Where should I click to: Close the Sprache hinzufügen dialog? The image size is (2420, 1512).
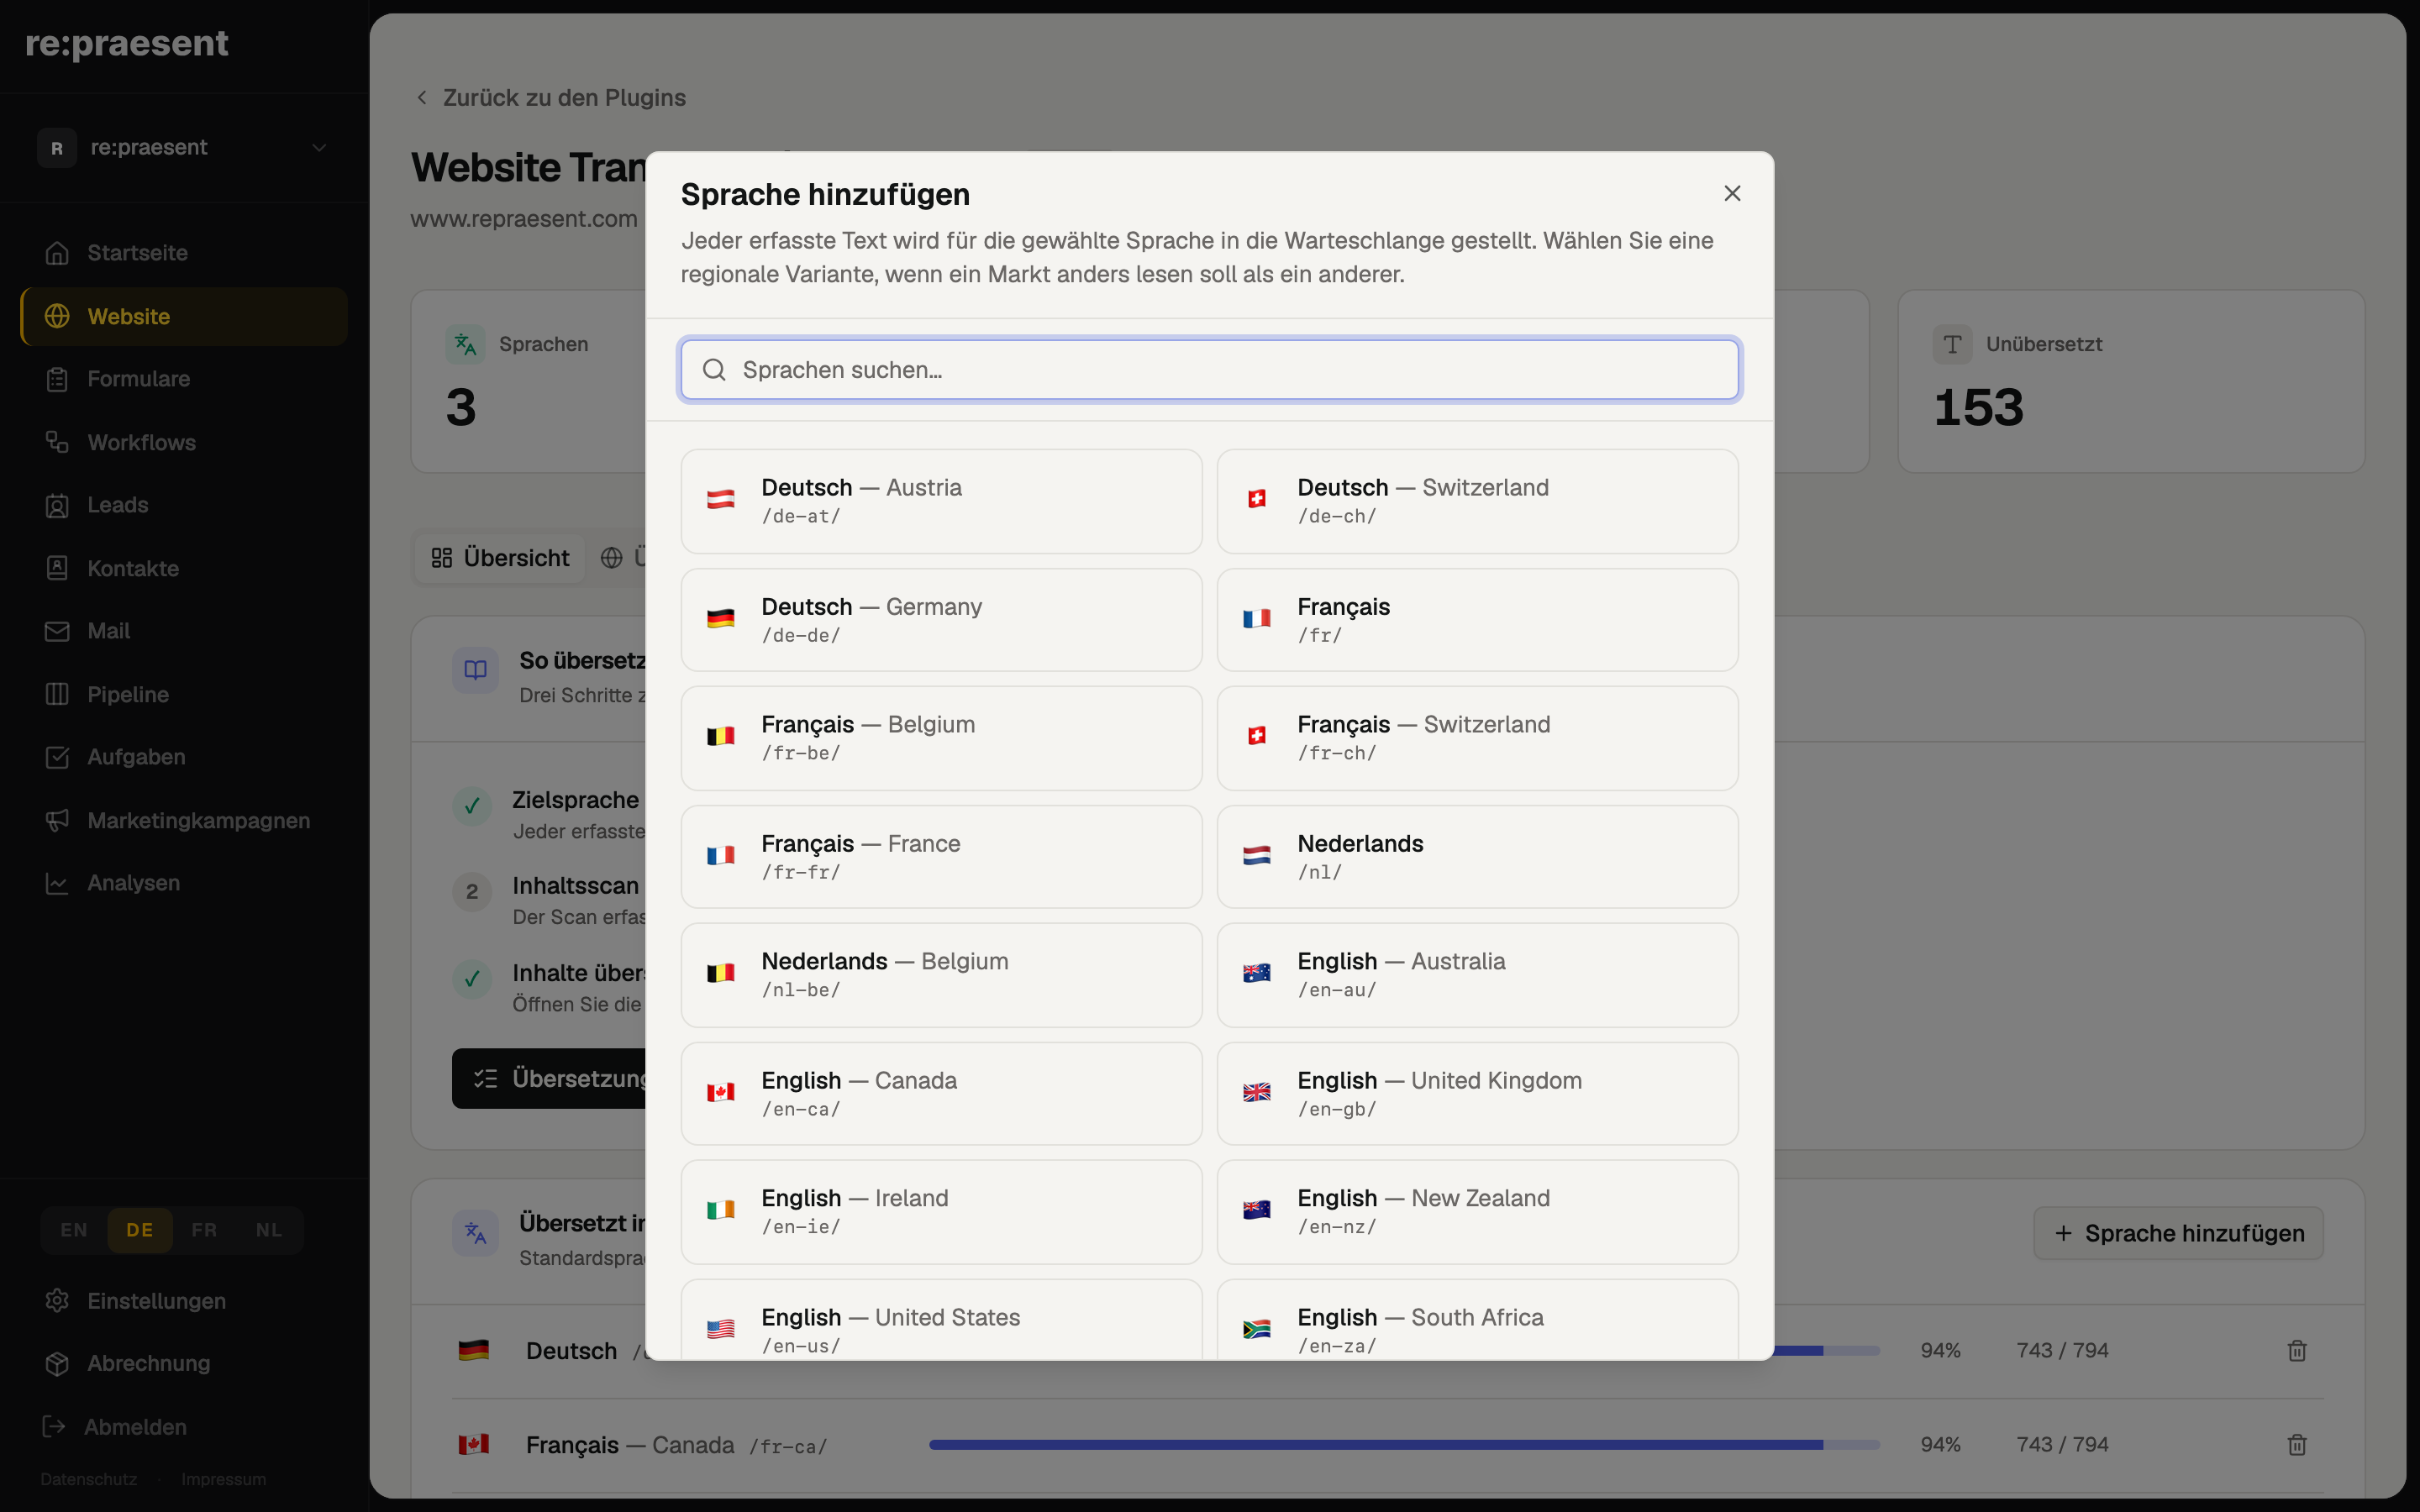(x=1732, y=193)
